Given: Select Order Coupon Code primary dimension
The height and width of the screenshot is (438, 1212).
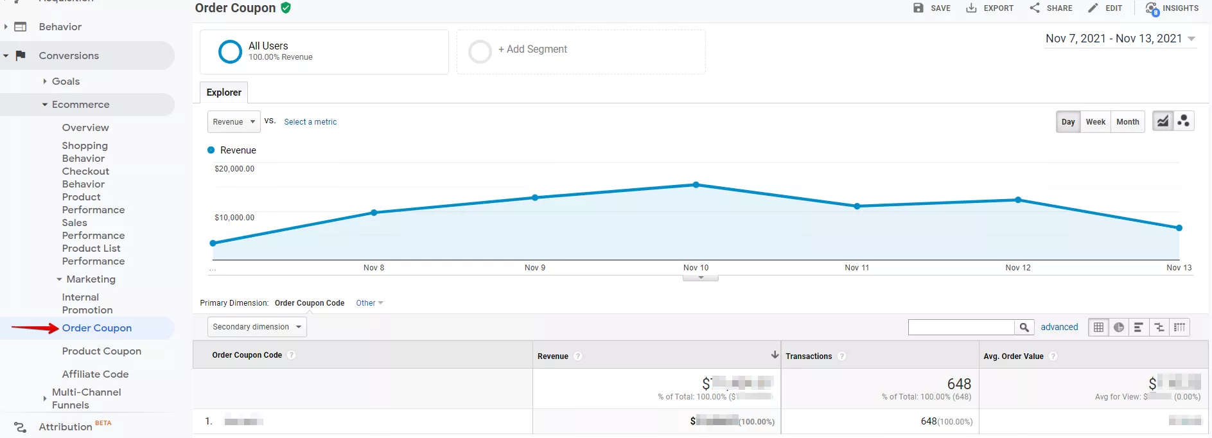Looking at the screenshot, I should (x=310, y=303).
